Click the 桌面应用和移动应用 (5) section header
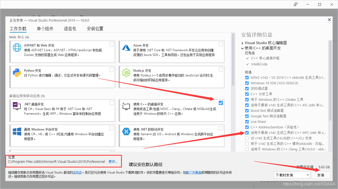 pos(27,96)
